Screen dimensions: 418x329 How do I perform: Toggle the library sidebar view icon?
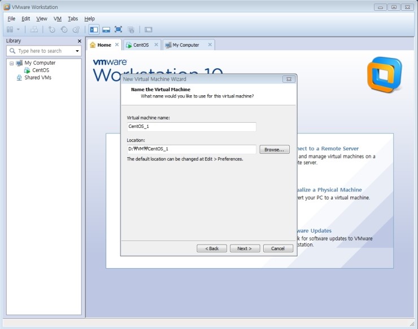point(94,29)
